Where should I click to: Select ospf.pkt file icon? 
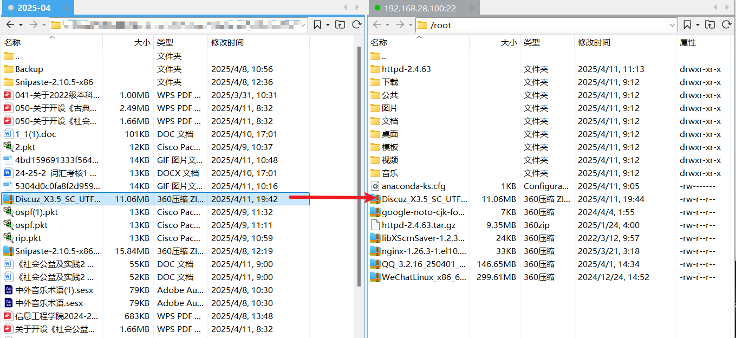[x=8, y=225]
